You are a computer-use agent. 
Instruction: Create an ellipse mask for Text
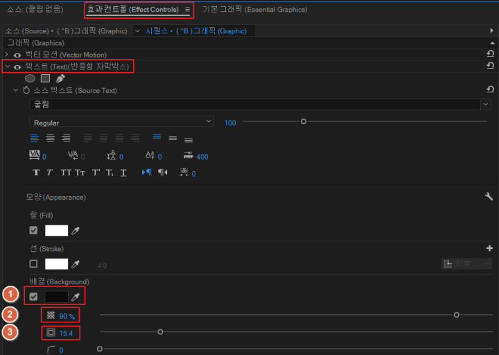click(30, 78)
